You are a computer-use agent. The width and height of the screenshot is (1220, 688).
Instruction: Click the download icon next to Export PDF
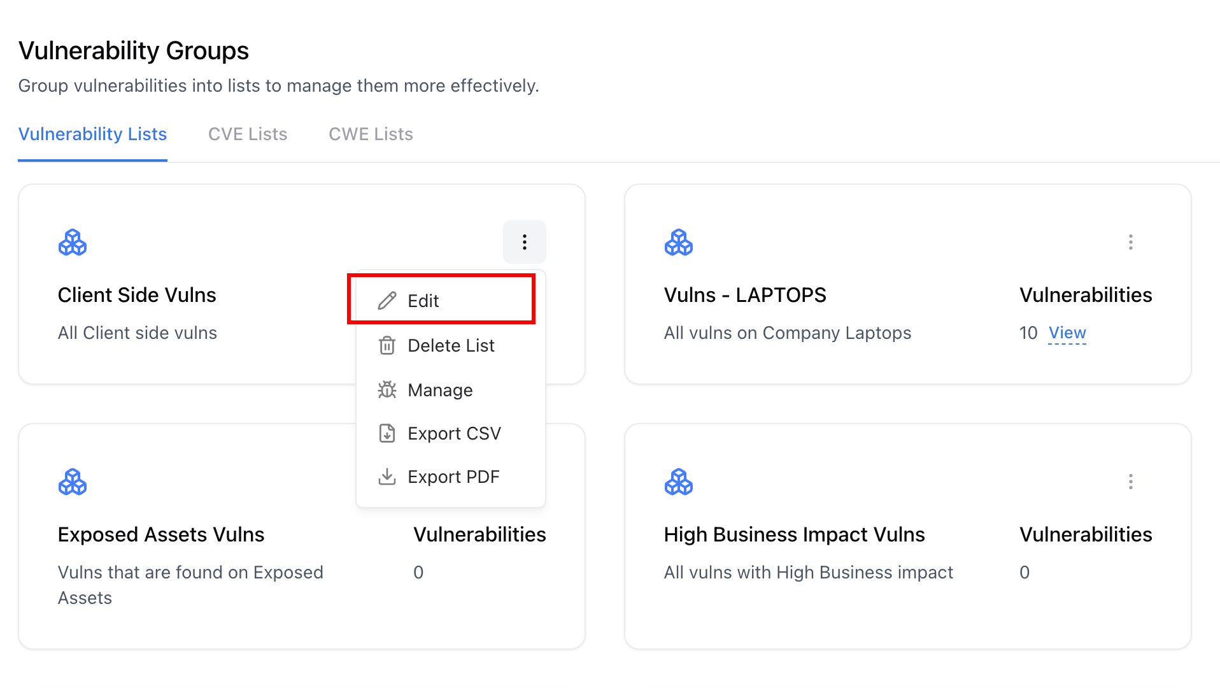pyautogui.click(x=386, y=476)
